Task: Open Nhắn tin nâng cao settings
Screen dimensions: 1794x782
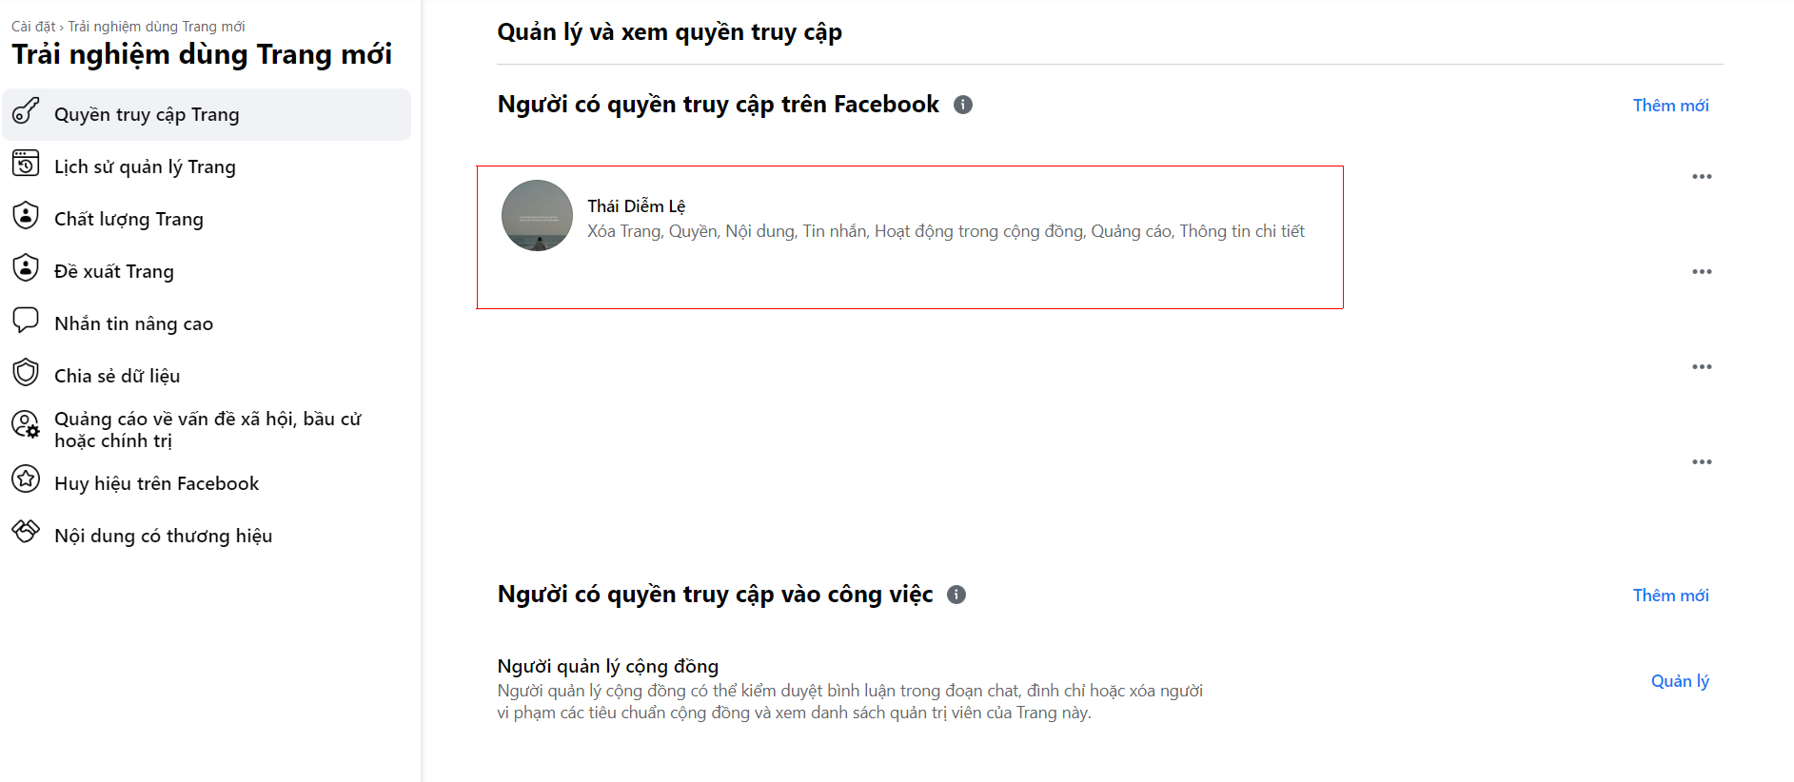Action: pos(207,323)
